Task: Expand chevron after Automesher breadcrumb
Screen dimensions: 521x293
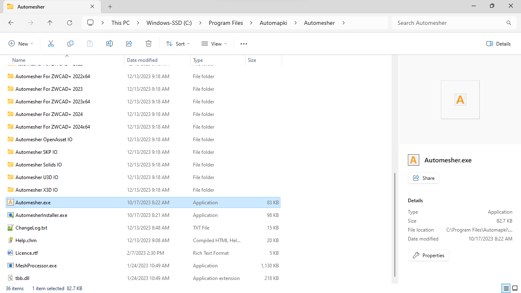Action: tap(344, 23)
